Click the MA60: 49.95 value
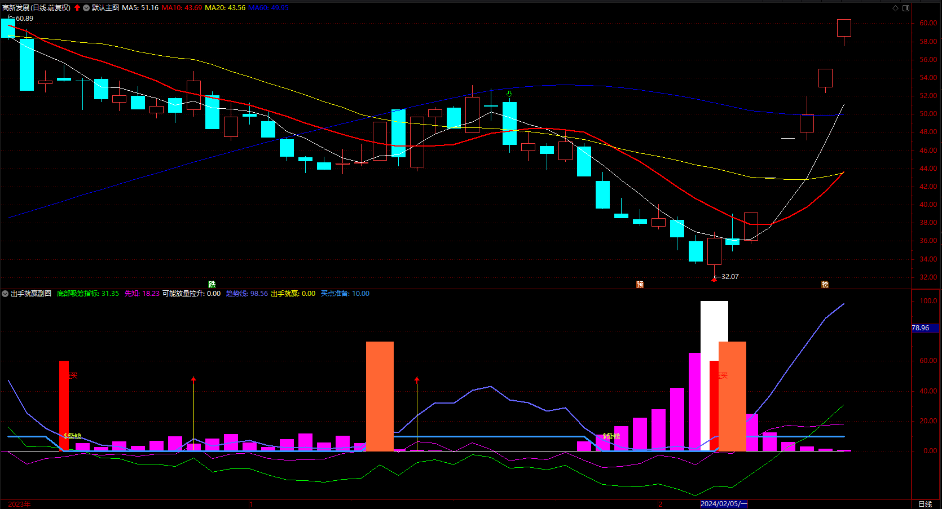This screenshot has height=509, width=942. coord(268,8)
